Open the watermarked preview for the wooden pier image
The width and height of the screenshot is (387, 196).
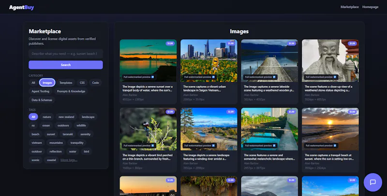click(260, 77)
